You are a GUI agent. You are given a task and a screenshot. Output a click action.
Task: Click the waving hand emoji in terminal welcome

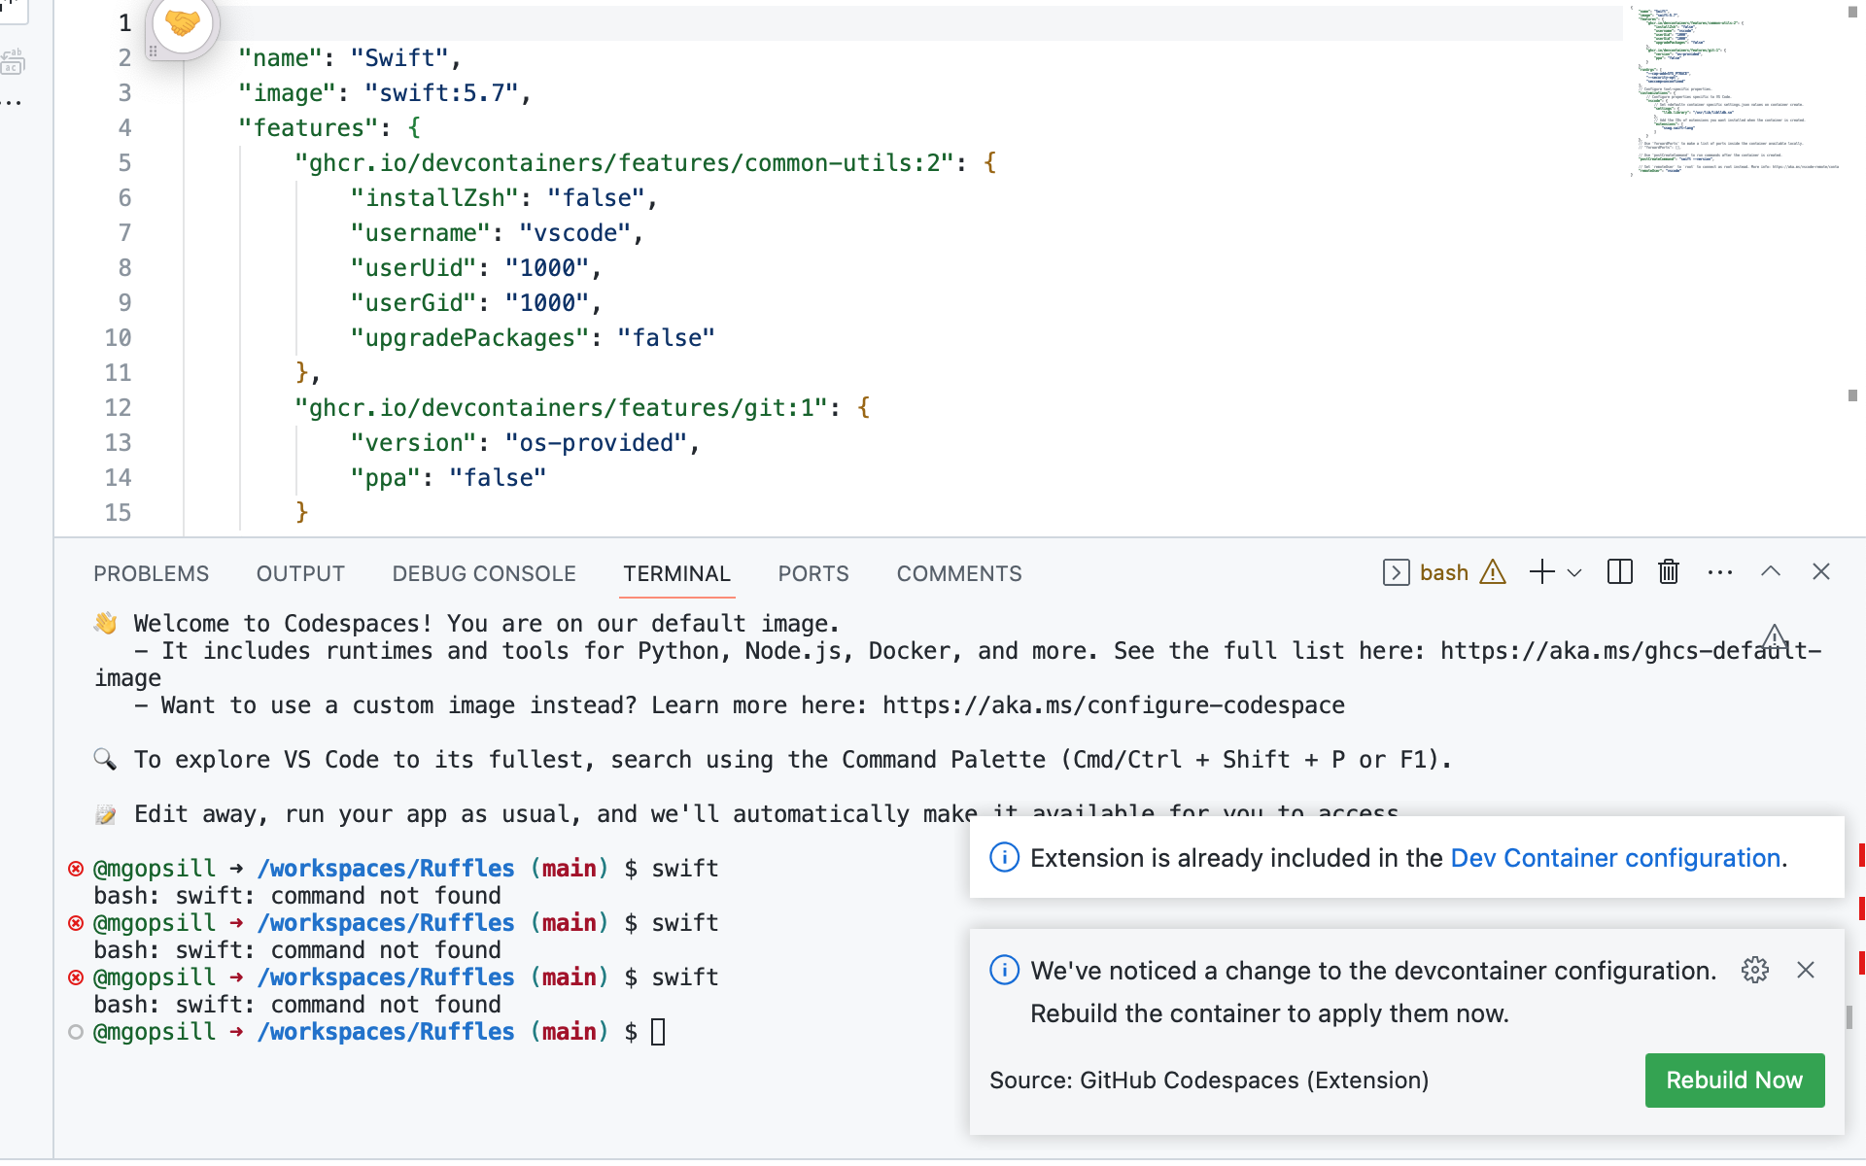pyautogui.click(x=106, y=623)
